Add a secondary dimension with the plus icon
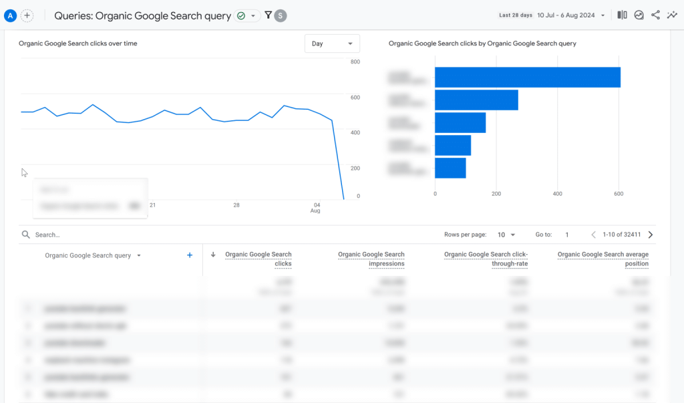Image resolution: width=684 pixels, height=403 pixels. pos(189,255)
